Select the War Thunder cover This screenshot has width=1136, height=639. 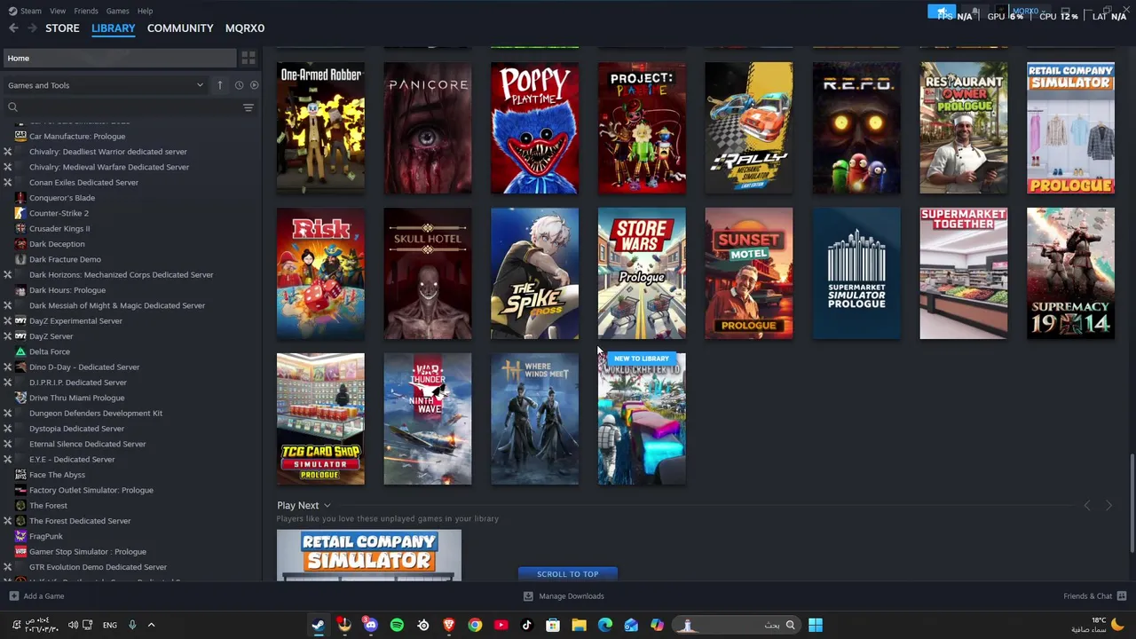(x=428, y=419)
